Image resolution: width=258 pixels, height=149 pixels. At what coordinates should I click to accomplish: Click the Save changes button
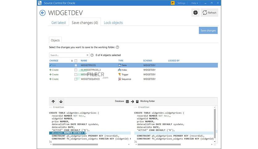(x=208, y=30)
